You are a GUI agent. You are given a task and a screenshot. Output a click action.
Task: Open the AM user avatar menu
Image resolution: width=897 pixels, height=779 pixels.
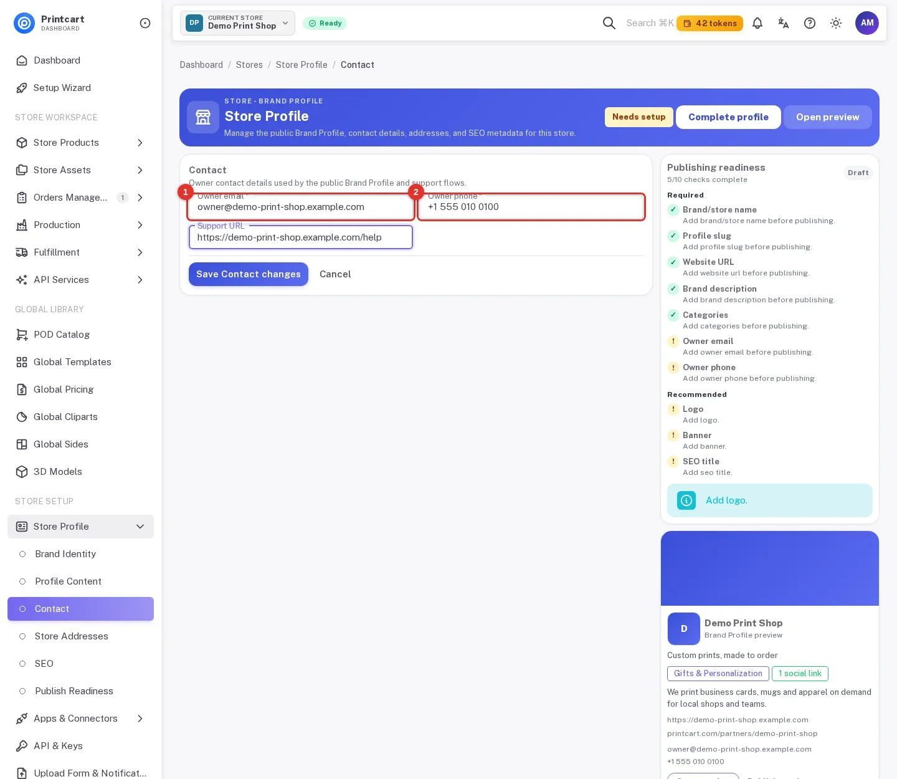[x=867, y=23]
